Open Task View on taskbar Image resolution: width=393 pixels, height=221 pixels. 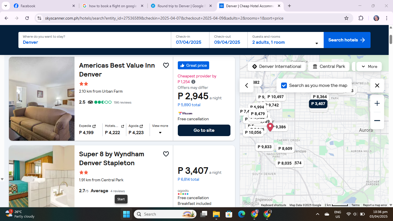pos(204,214)
